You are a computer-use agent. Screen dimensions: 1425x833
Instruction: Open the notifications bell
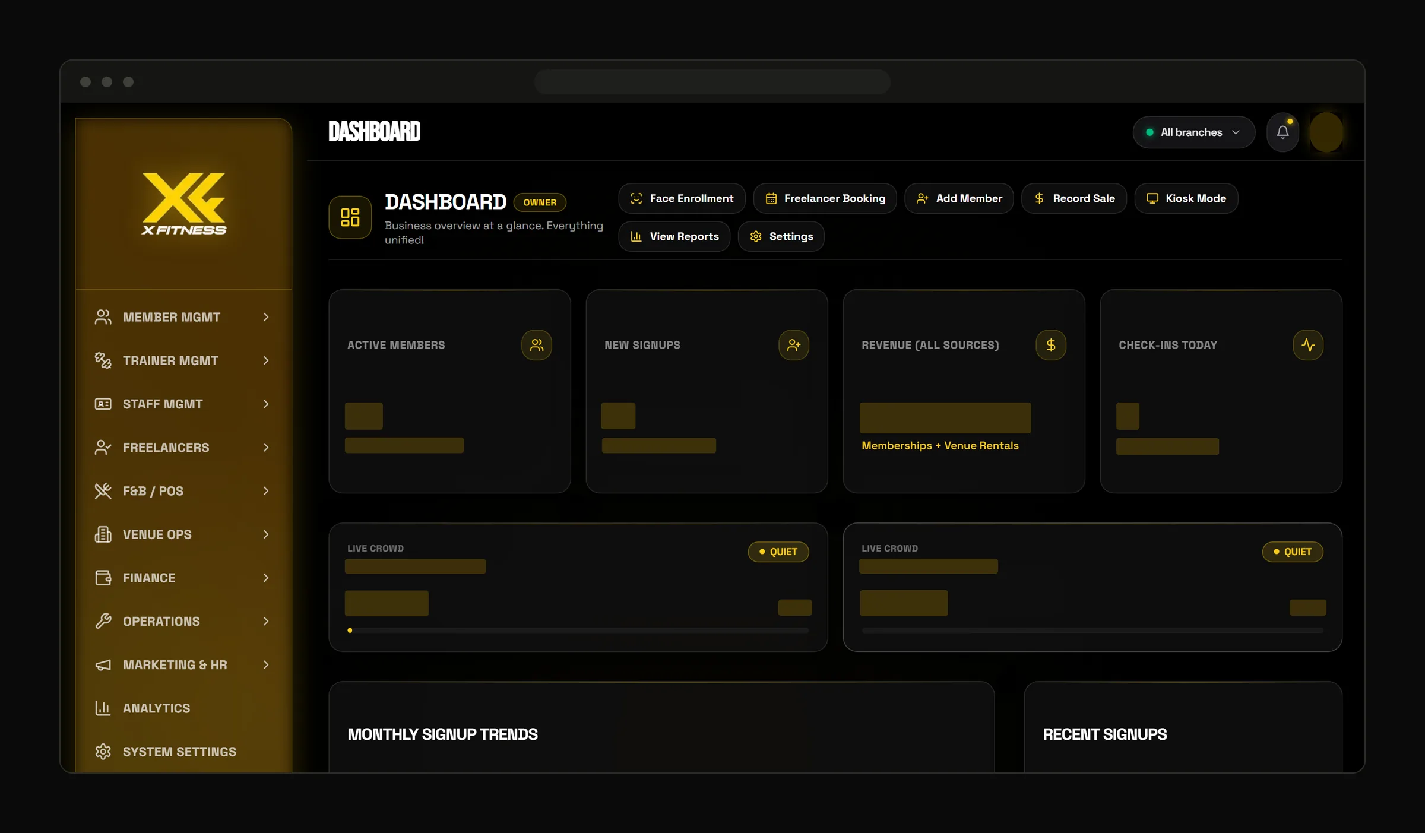(x=1282, y=132)
